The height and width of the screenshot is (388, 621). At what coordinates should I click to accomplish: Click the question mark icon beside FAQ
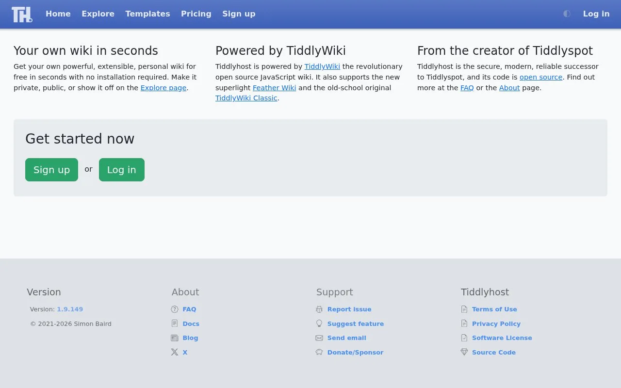point(175,309)
